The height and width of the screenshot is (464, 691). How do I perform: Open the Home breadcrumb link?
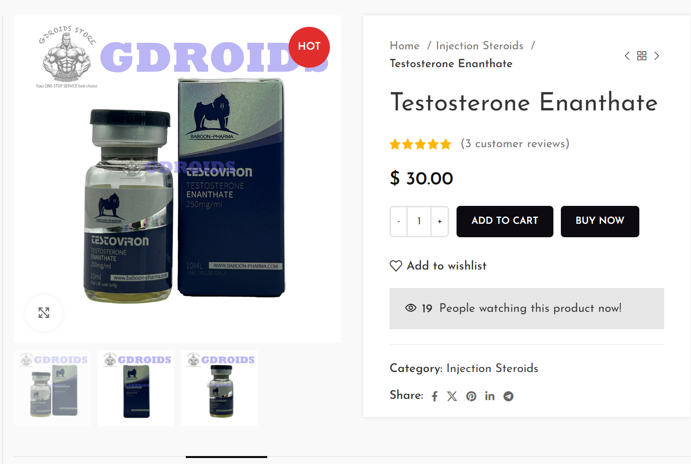point(405,46)
